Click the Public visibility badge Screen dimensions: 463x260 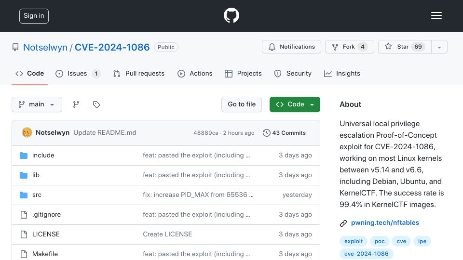click(166, 47)
